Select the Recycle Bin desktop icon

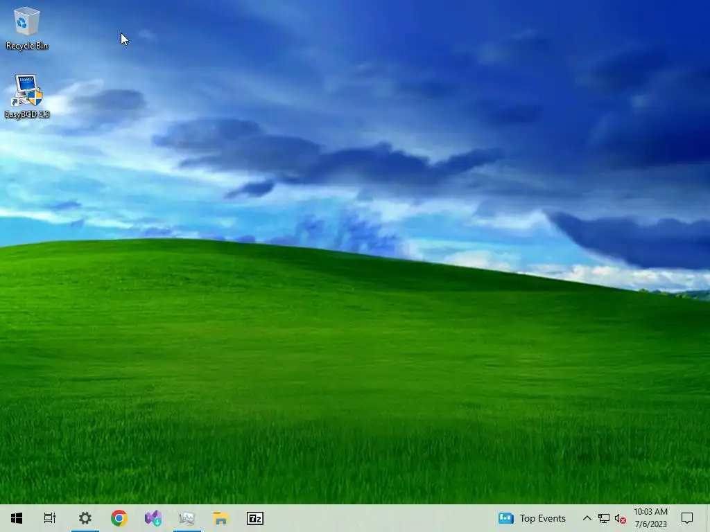27,28
